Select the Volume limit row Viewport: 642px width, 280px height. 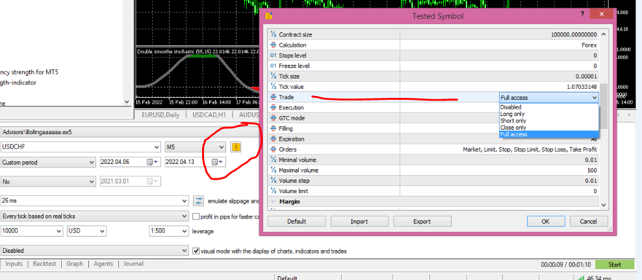tap(433, 191)
